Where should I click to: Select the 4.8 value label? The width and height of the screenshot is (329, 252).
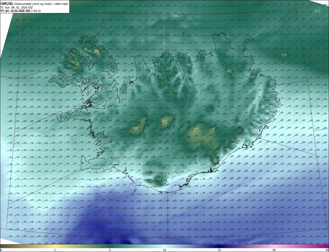(x=159, y=179)
